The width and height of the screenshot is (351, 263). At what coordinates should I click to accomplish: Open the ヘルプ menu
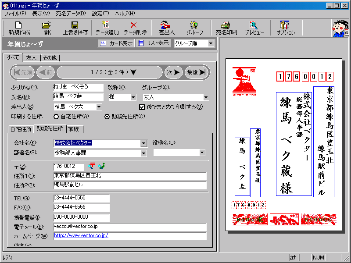(125, 14)
